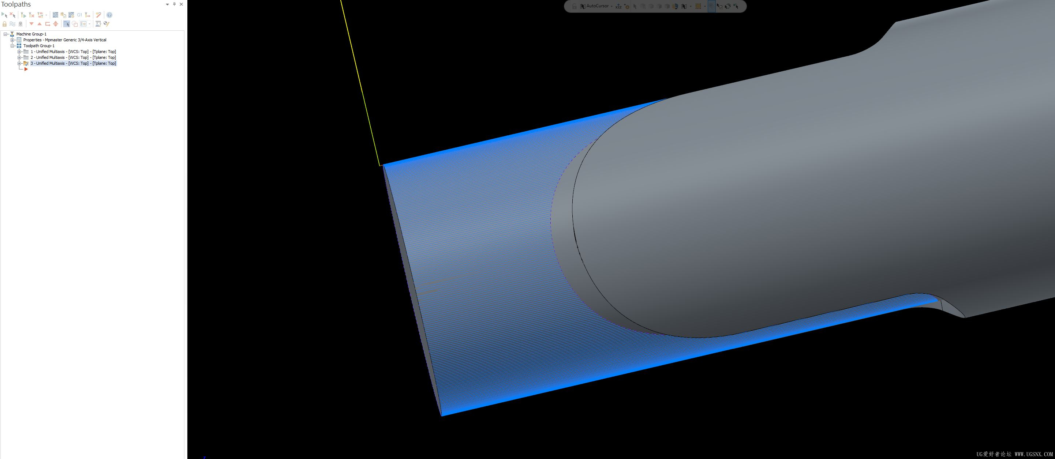Image resolution: width=1055 pixels, height=459 pixels.
Task: Open the High Feed machining icon
Action: [87, 15]
